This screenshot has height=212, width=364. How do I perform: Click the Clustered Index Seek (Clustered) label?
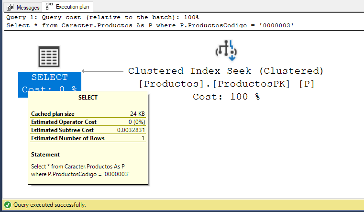226,71
